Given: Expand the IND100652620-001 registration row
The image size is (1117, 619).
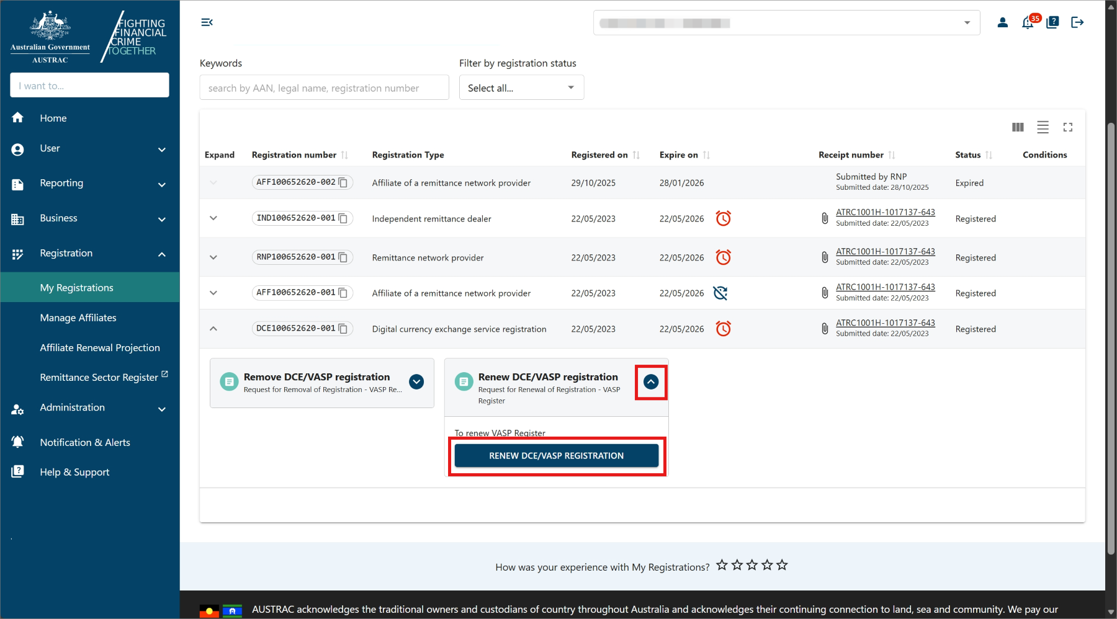Looking at the screenshot, I should (213, 218).
